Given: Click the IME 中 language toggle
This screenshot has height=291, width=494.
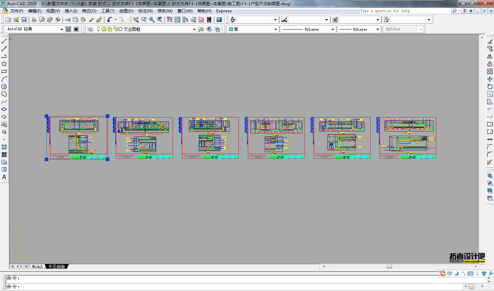Looking at the screenshot, I should tap(450, 273).
